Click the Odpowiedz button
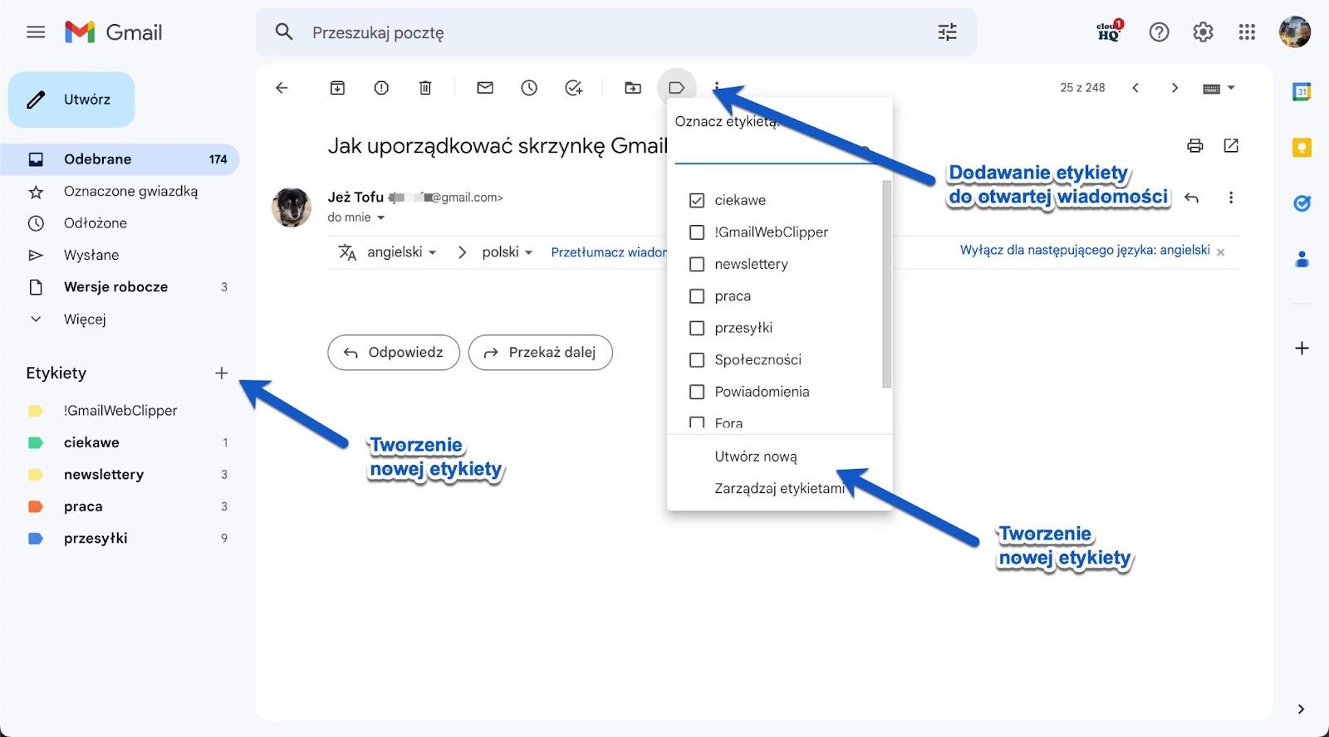Screen dimensions: 1329x737 (x=394, y=353)
